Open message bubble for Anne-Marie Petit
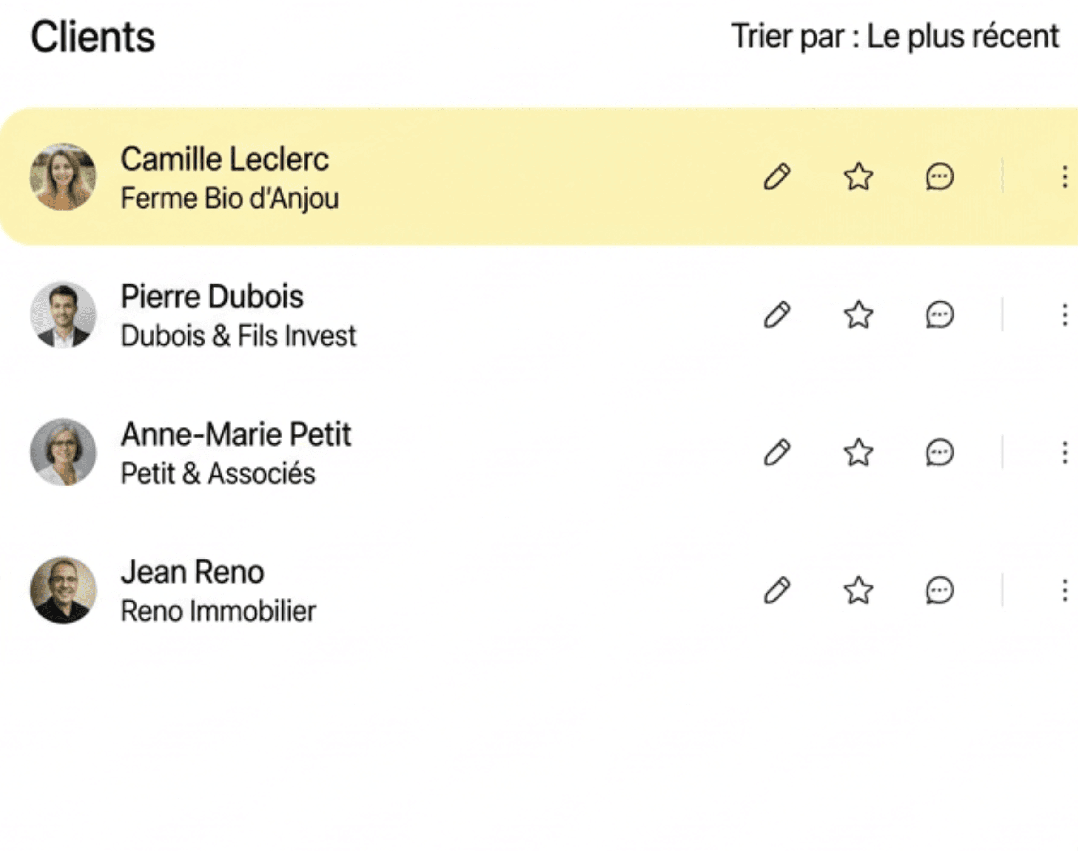 (x=940, y=452)
